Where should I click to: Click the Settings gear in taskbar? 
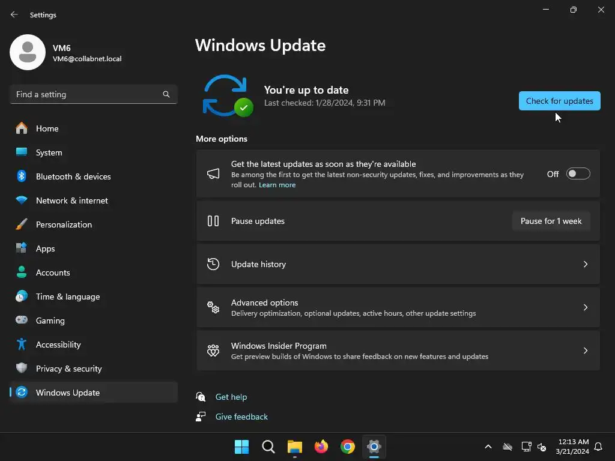coord(374,447)
